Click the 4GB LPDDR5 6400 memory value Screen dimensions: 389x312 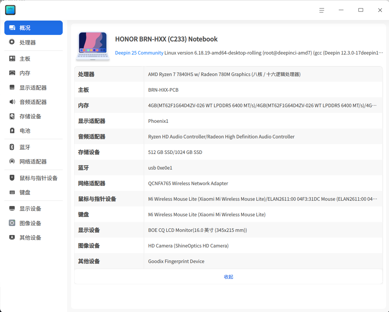pyautogui.click(x=262, y=105)
